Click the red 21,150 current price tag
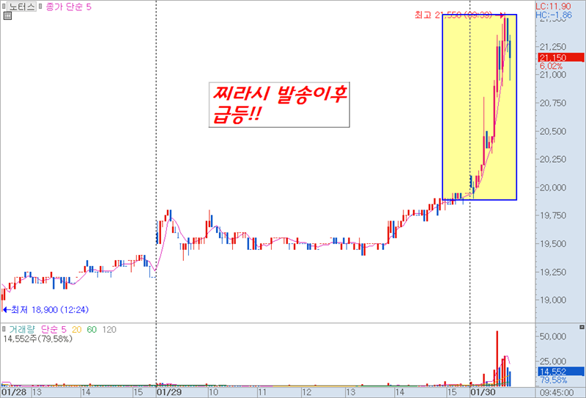The width and height of the screenshot is (586, 398). pyautogui.click(x=552, y=57)
